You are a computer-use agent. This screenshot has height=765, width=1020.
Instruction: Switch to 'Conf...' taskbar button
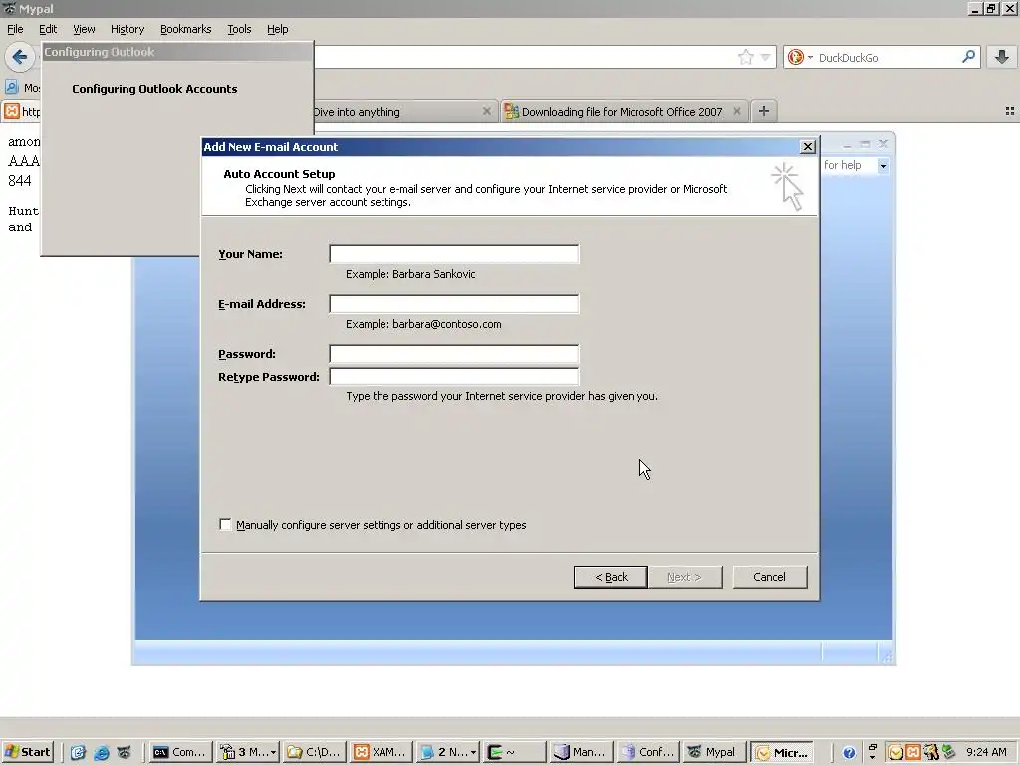(647, 752)
